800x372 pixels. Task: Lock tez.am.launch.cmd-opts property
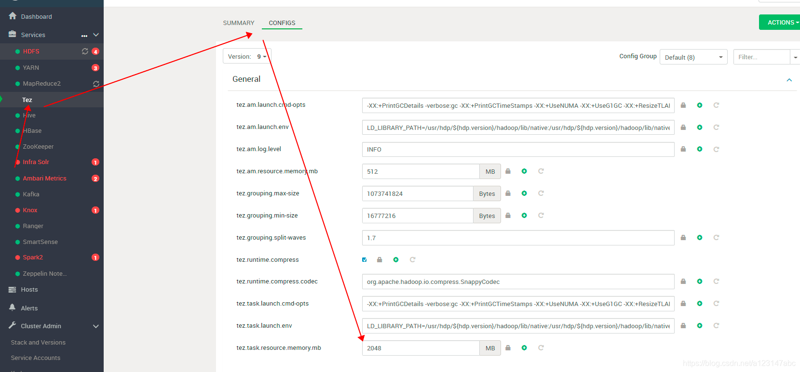(683, 105)
